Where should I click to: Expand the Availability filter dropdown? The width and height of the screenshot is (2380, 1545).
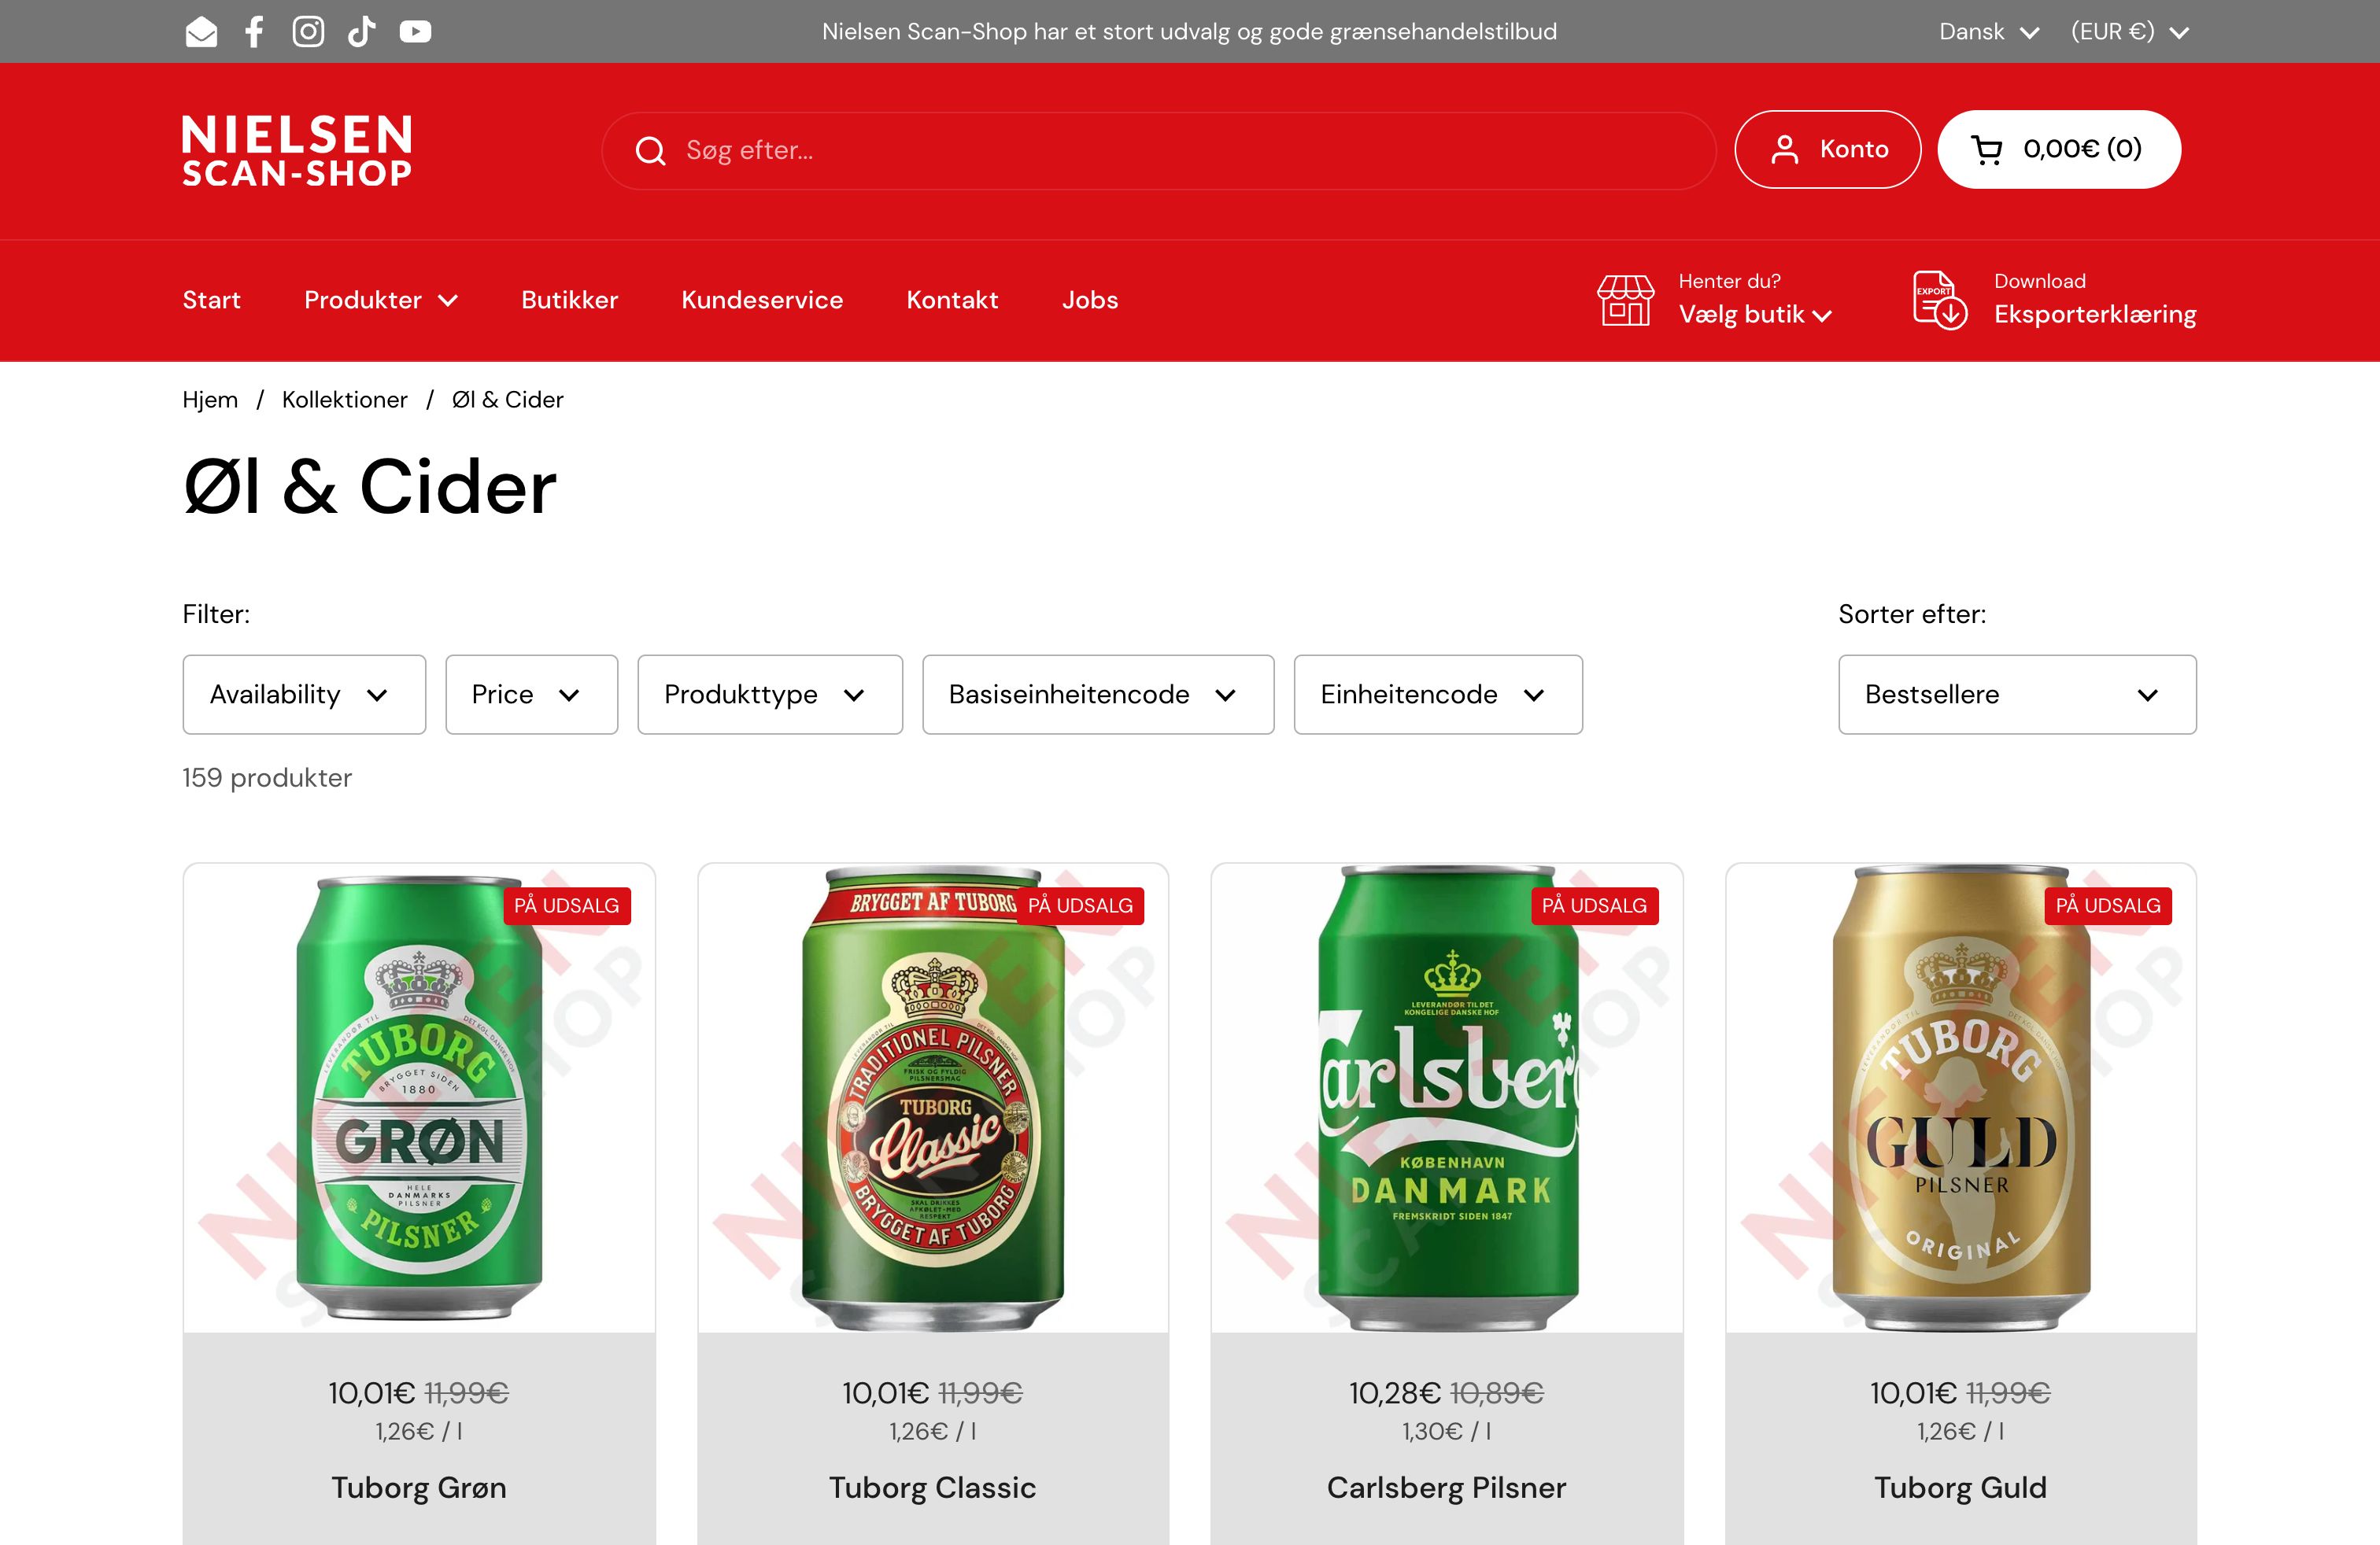pos(304,695)
